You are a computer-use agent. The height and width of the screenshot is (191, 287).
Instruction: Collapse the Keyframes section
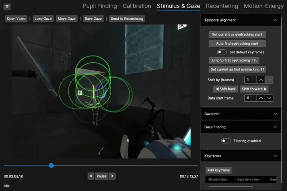tap(275, 156)
